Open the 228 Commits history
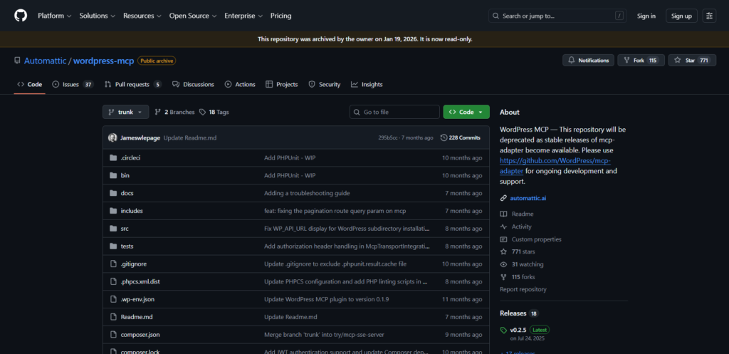729x354 pixels. pyautogui.click(x=461, y=137)
